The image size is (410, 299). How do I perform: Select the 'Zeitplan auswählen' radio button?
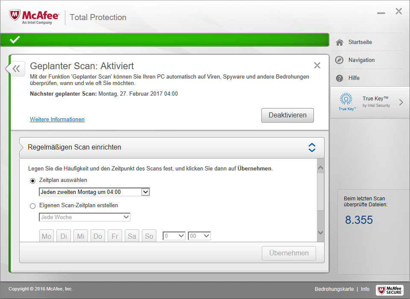click(33, 181)
